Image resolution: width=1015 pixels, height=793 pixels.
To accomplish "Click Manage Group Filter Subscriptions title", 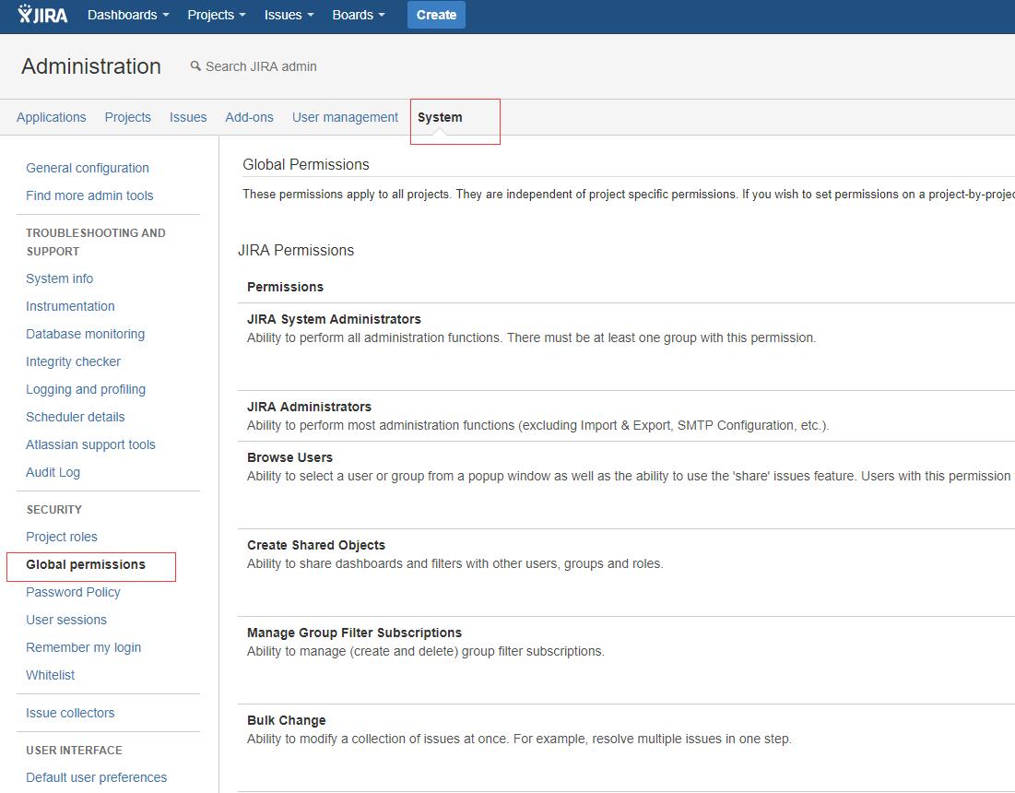I will [355, 633].
